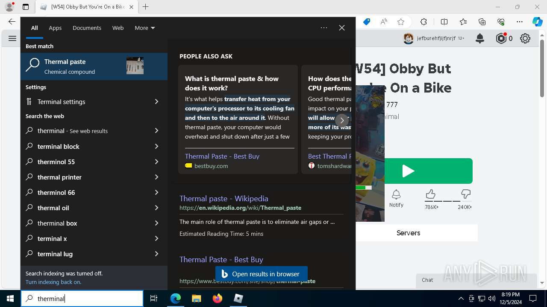Expand the terminal block suggestion arrow

[156, 146]
